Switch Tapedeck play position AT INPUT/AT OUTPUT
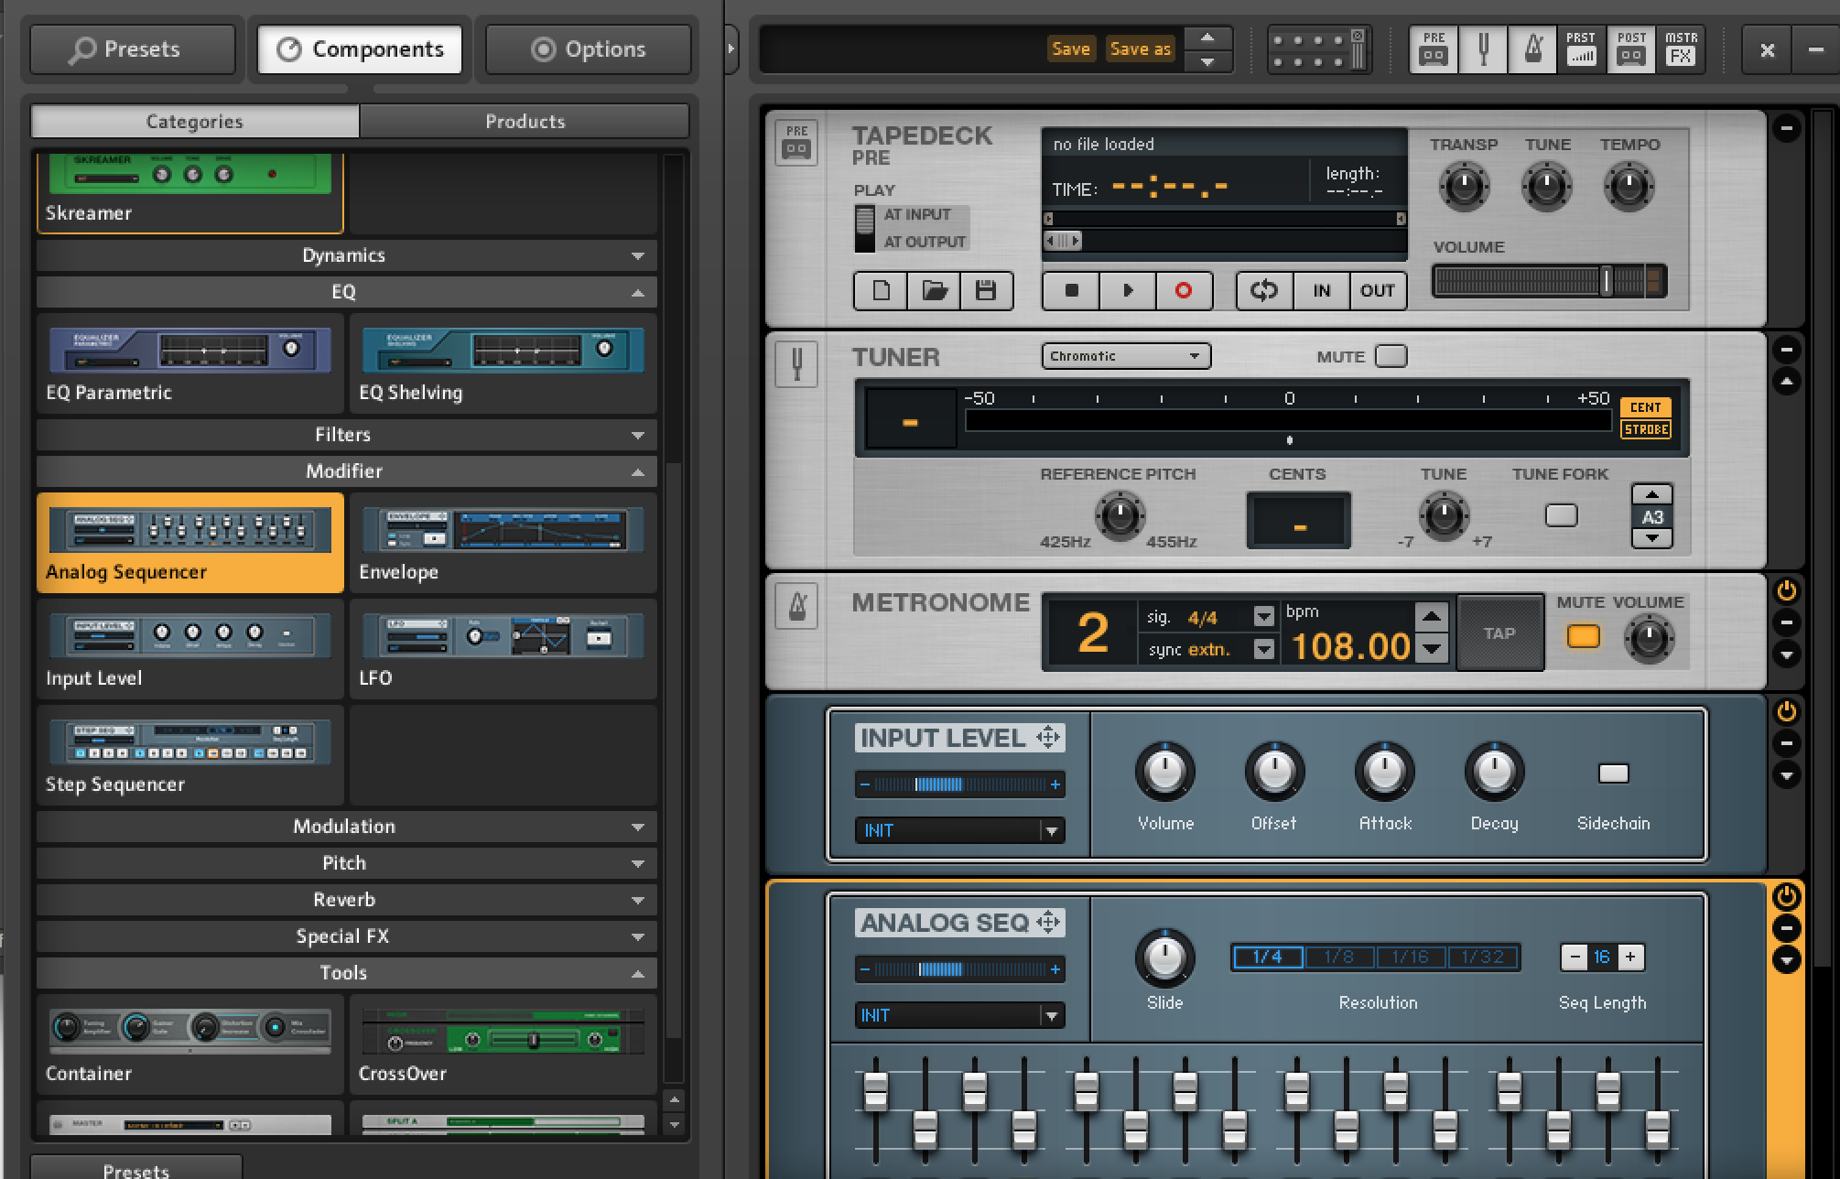Screen dimensions: 1840x1179 pyautogui.click(x=865, y=228)
